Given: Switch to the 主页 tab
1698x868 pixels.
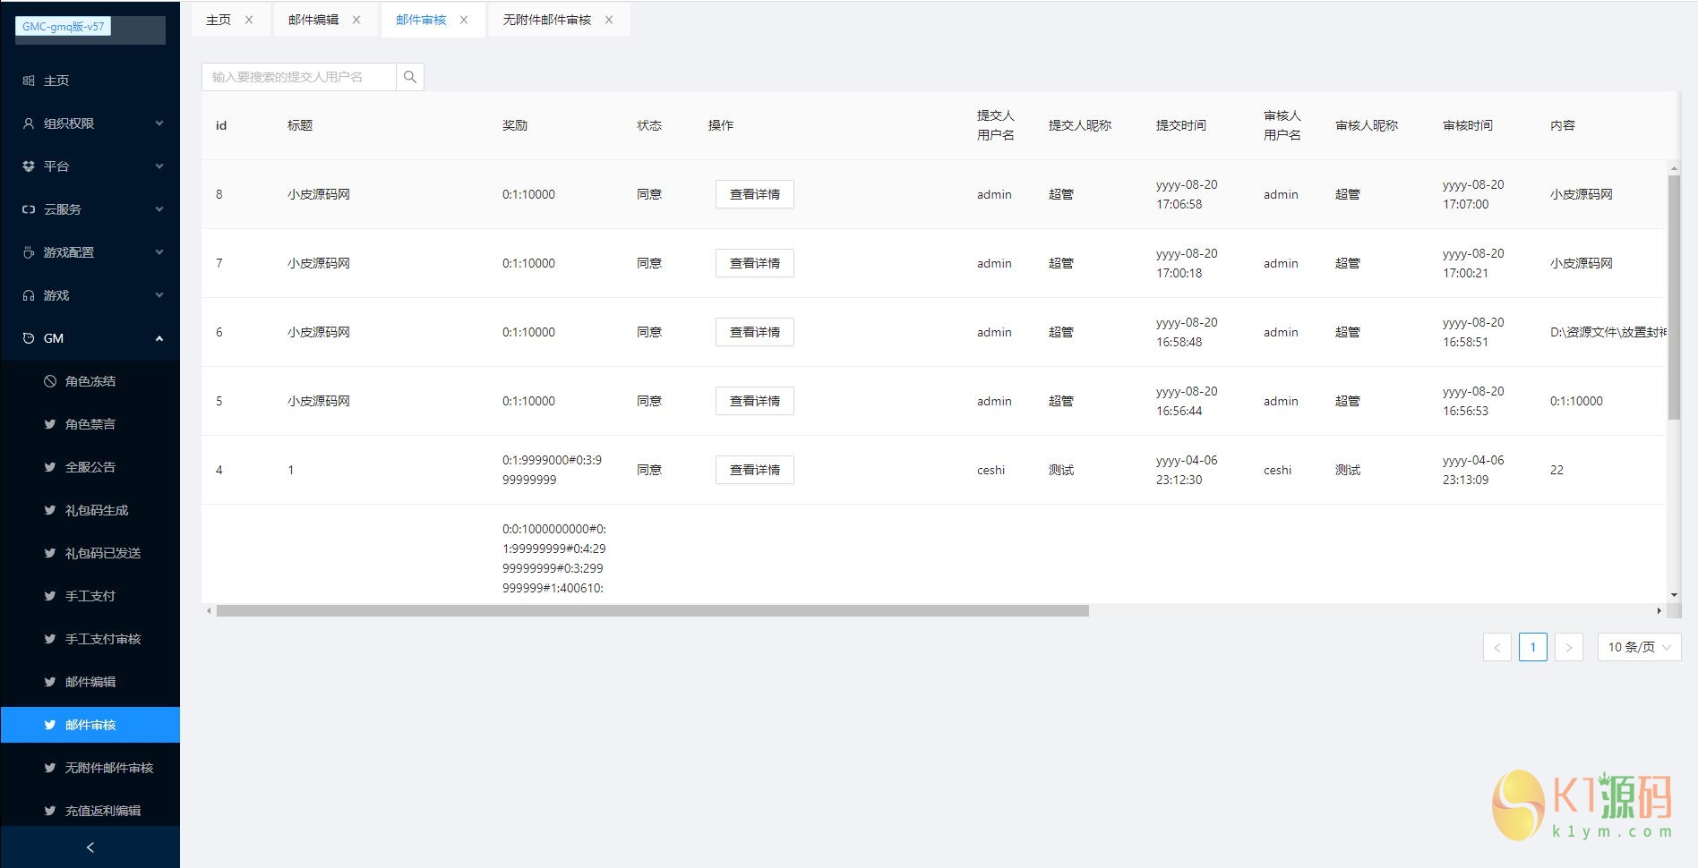Looking at the screenshot, I should (219, 20).
